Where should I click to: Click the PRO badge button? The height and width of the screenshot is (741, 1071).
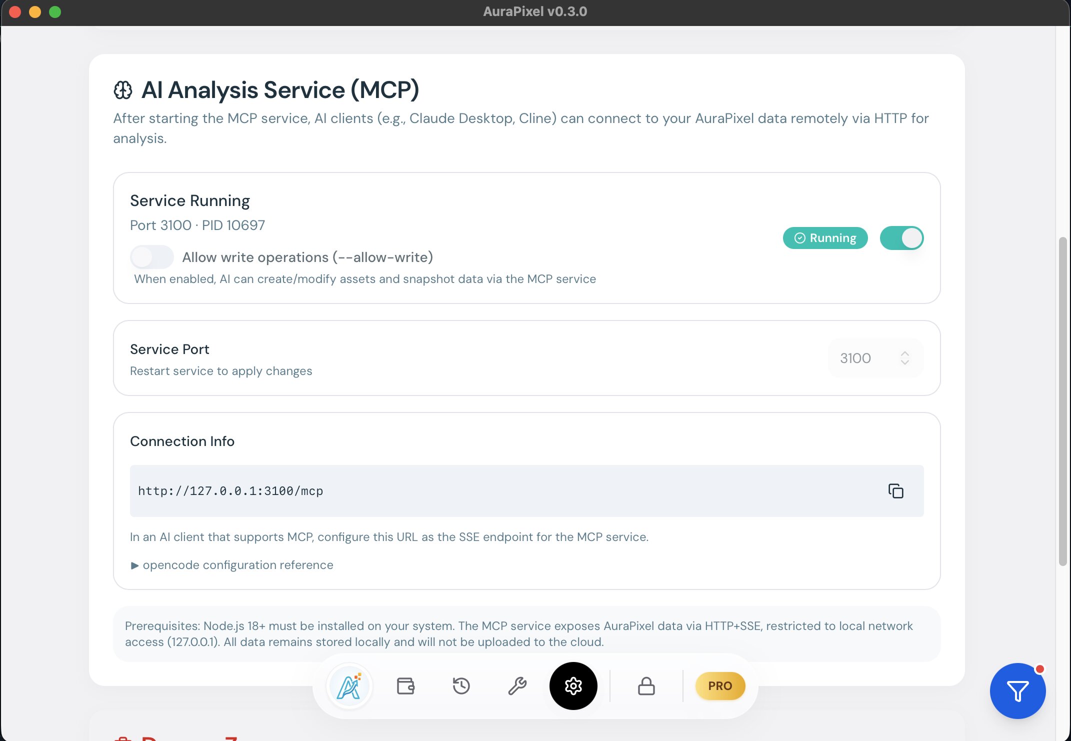(x=720, y=686)
